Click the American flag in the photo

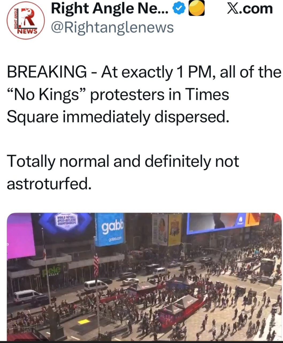(96, 264)
